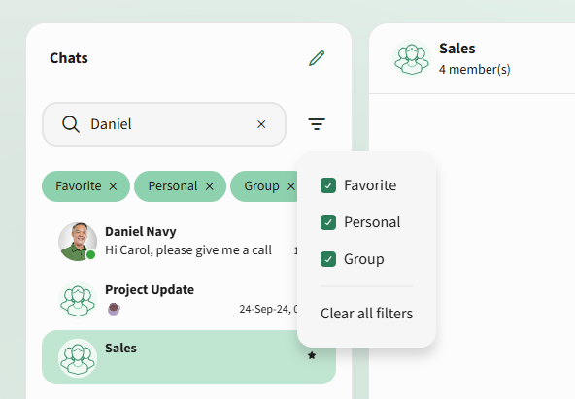The image size is (575, 399).
Task: Clear the Daniel search text
Action: [x=261, y=124]
